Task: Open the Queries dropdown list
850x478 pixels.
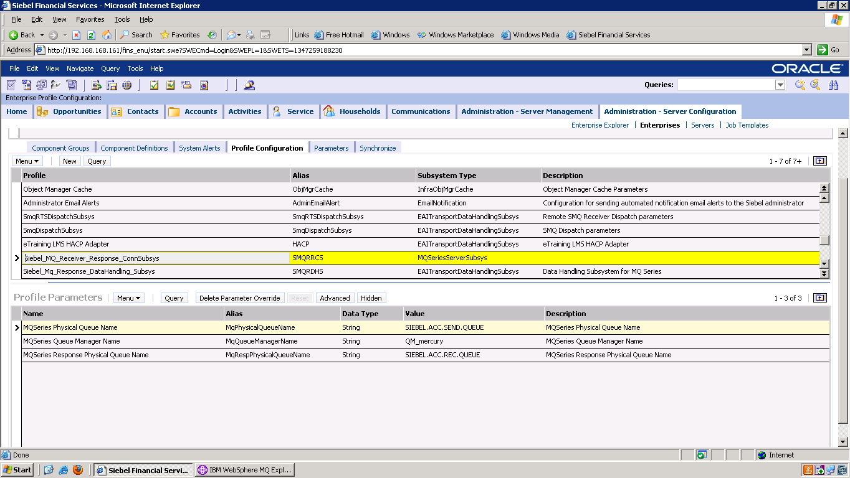Action: 780,85
